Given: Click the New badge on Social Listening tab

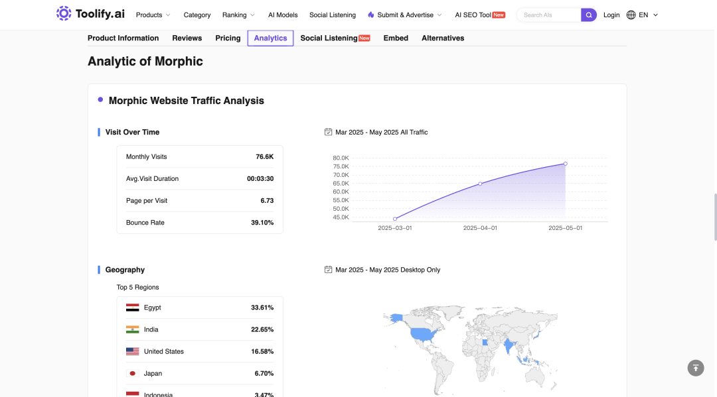Looking at the screenshot, I should [364, 38].
